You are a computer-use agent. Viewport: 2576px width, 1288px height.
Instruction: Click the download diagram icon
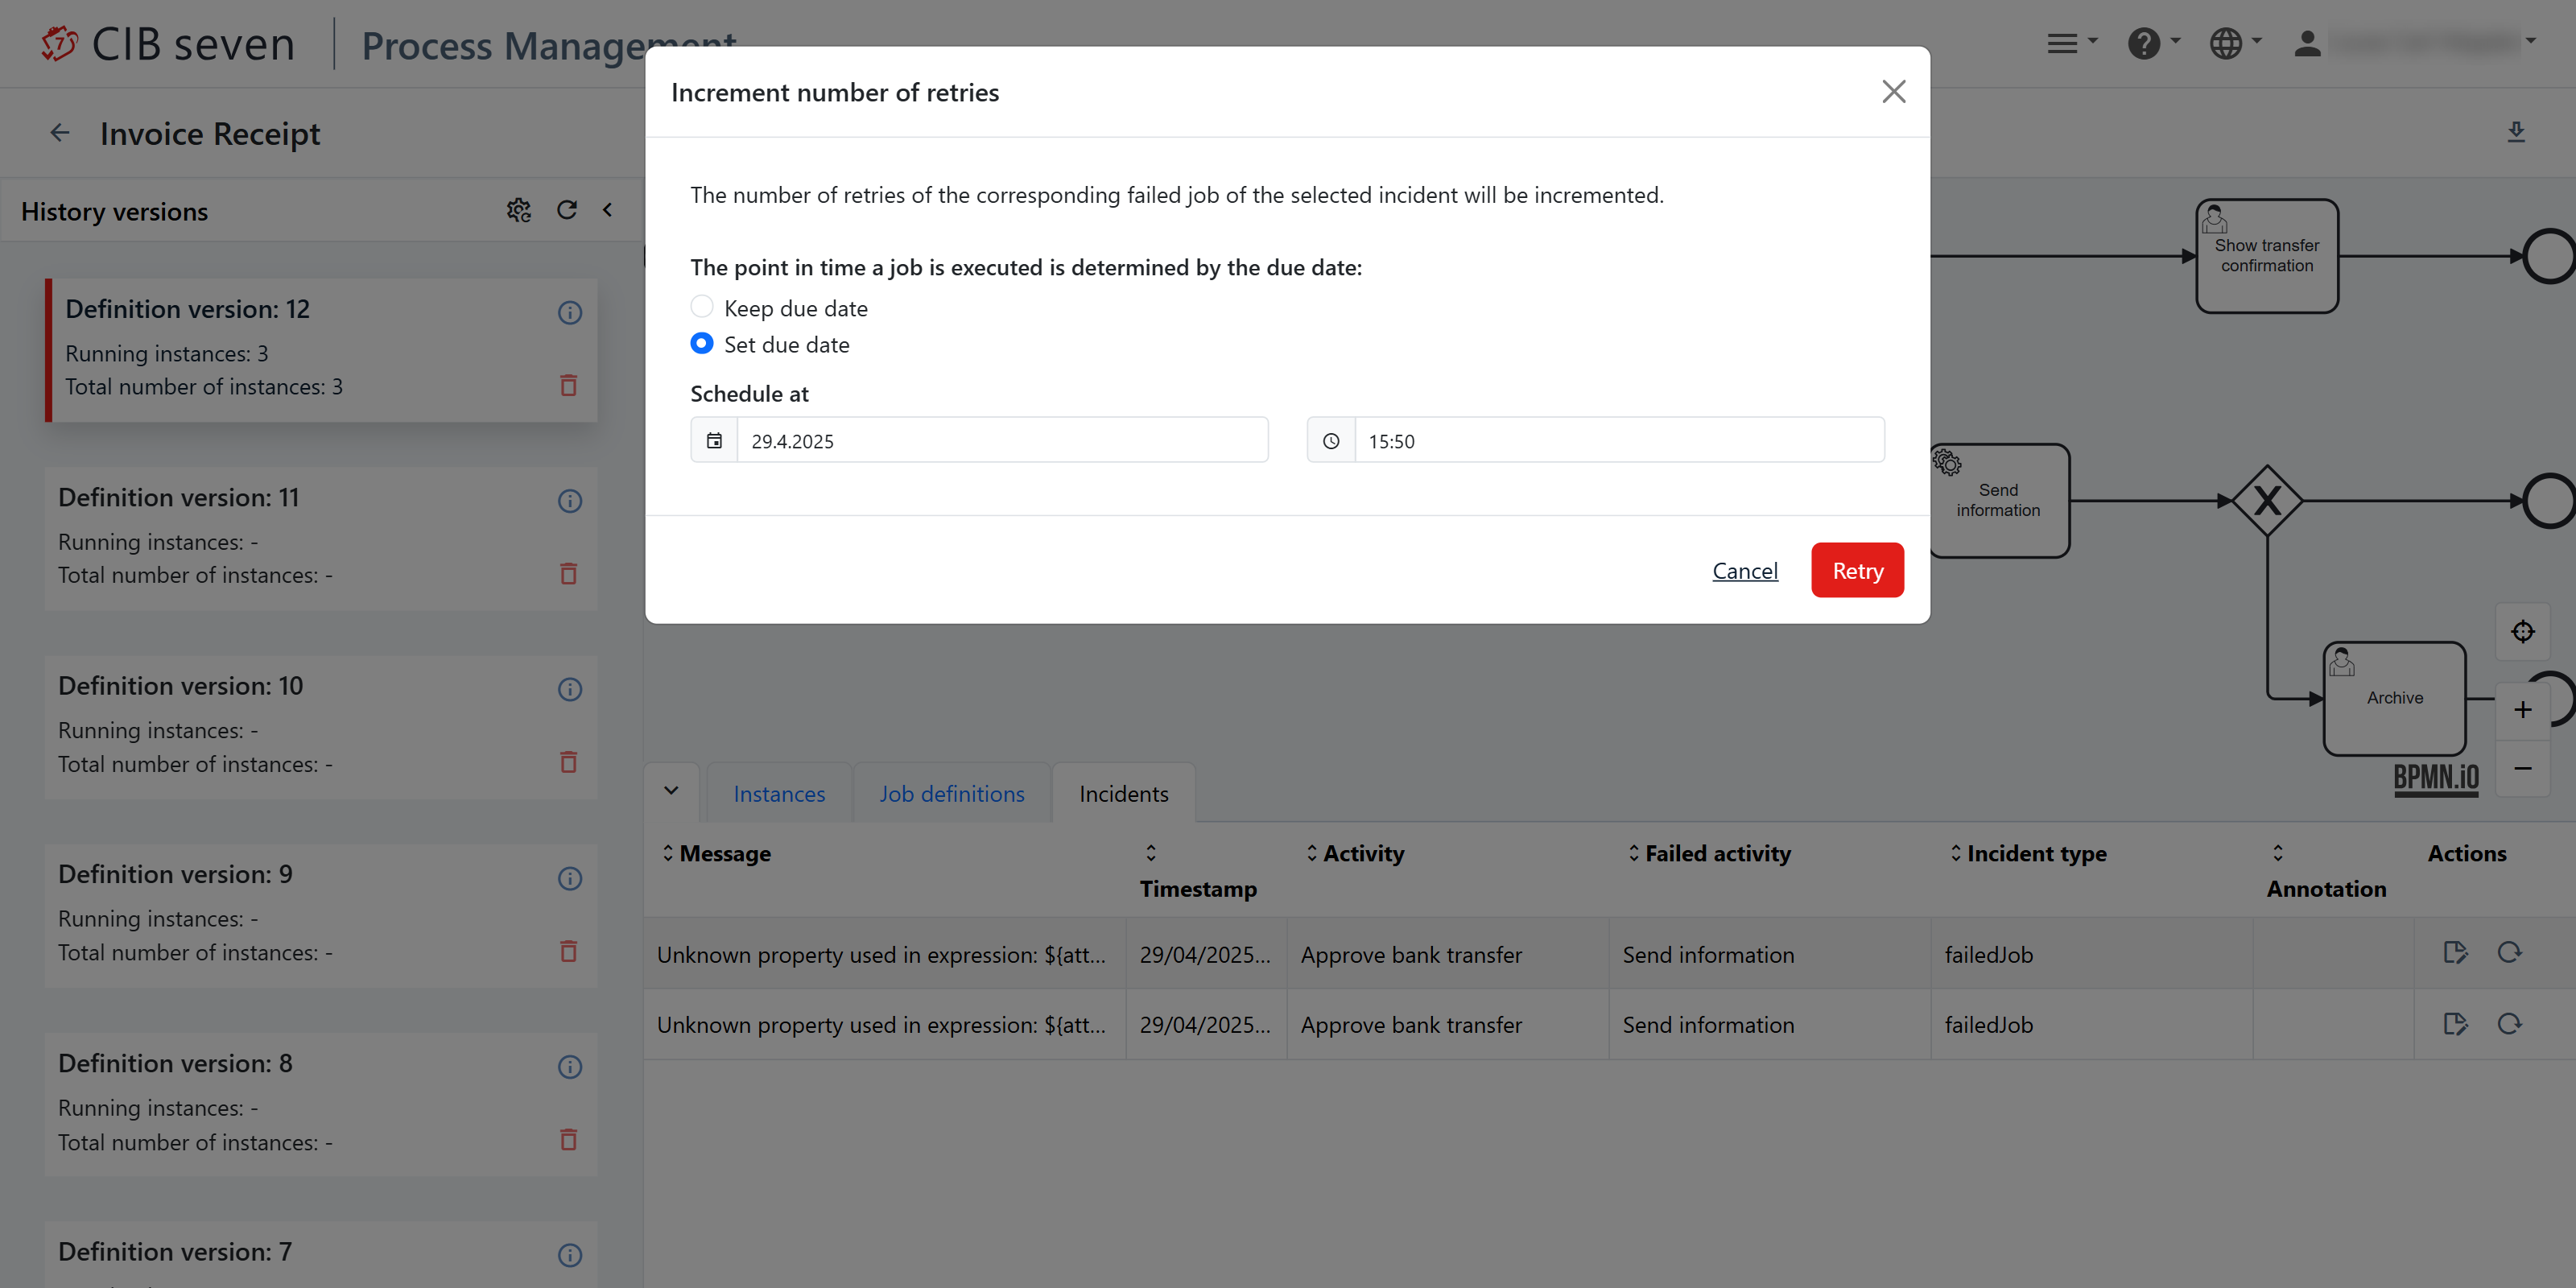click(x=2516, y=132)
